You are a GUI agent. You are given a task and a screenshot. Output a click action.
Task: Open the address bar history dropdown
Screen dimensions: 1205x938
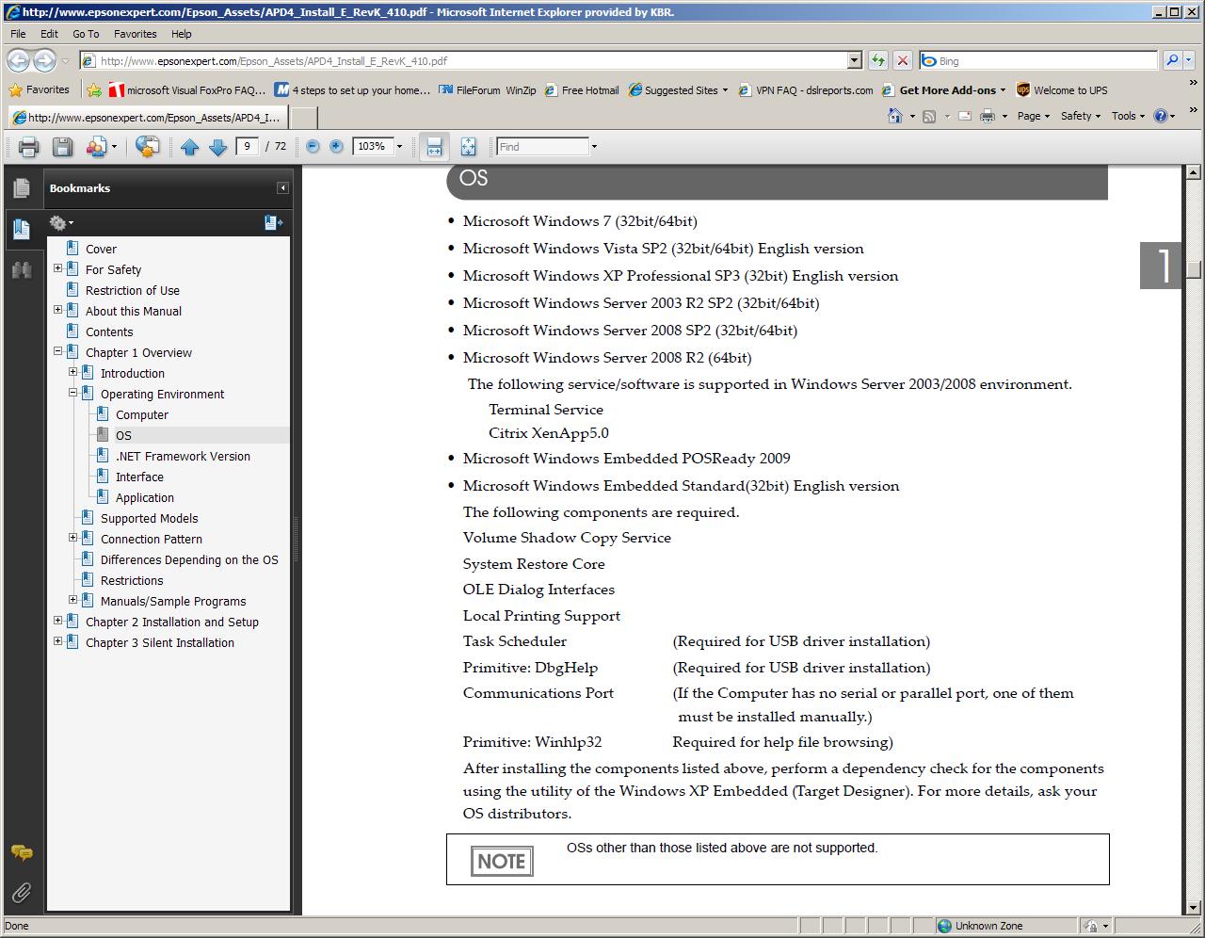pos(855,60)
